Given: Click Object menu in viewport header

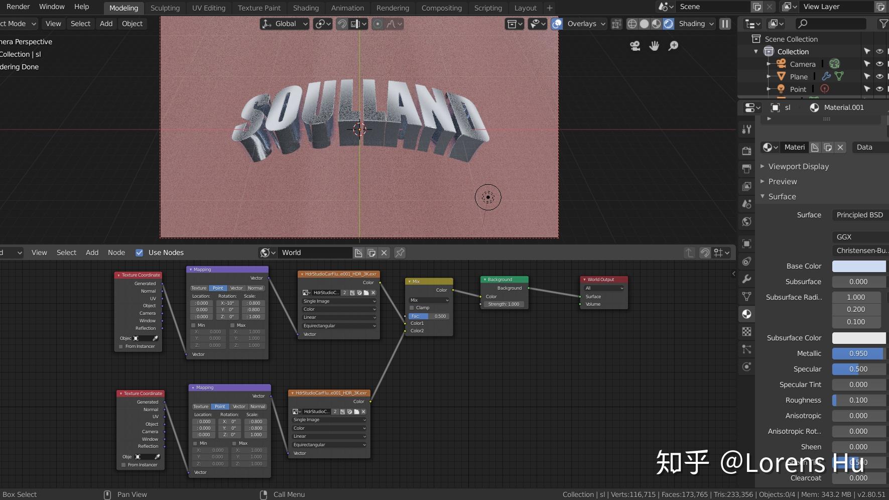Looking at the screenshot, I should [x=132, y=24].
